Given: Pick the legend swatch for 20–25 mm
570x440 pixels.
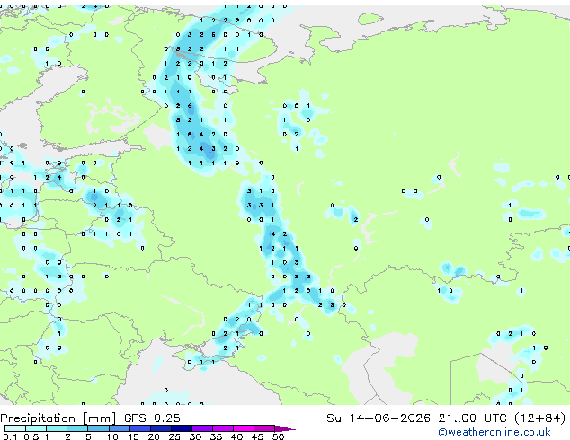Looking at the screenshot, I should click(161, 428).
